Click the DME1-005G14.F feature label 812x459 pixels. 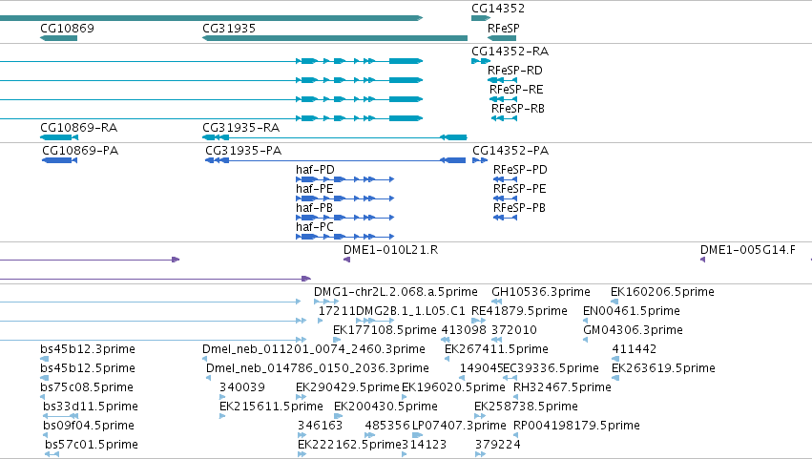[748, 250]
